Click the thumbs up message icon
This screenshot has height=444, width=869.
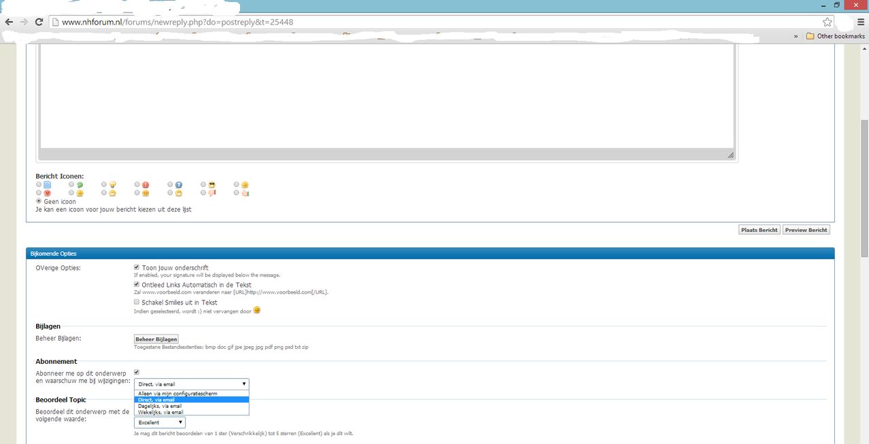tap(245, 193)
